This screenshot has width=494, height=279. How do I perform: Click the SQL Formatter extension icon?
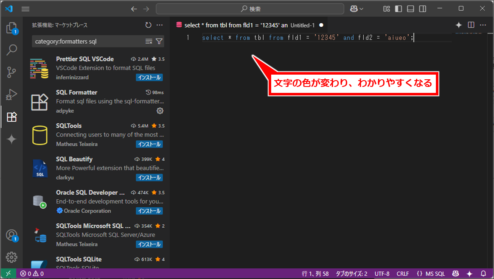click(39, 102)
